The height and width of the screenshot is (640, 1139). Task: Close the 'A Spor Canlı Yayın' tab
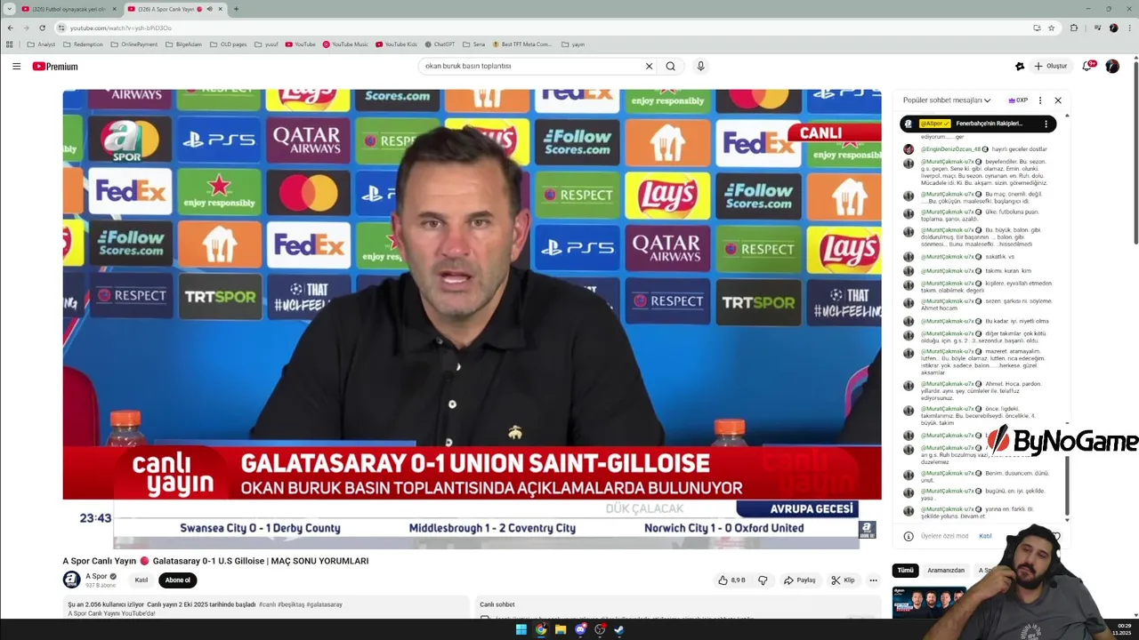click(220, 9)
